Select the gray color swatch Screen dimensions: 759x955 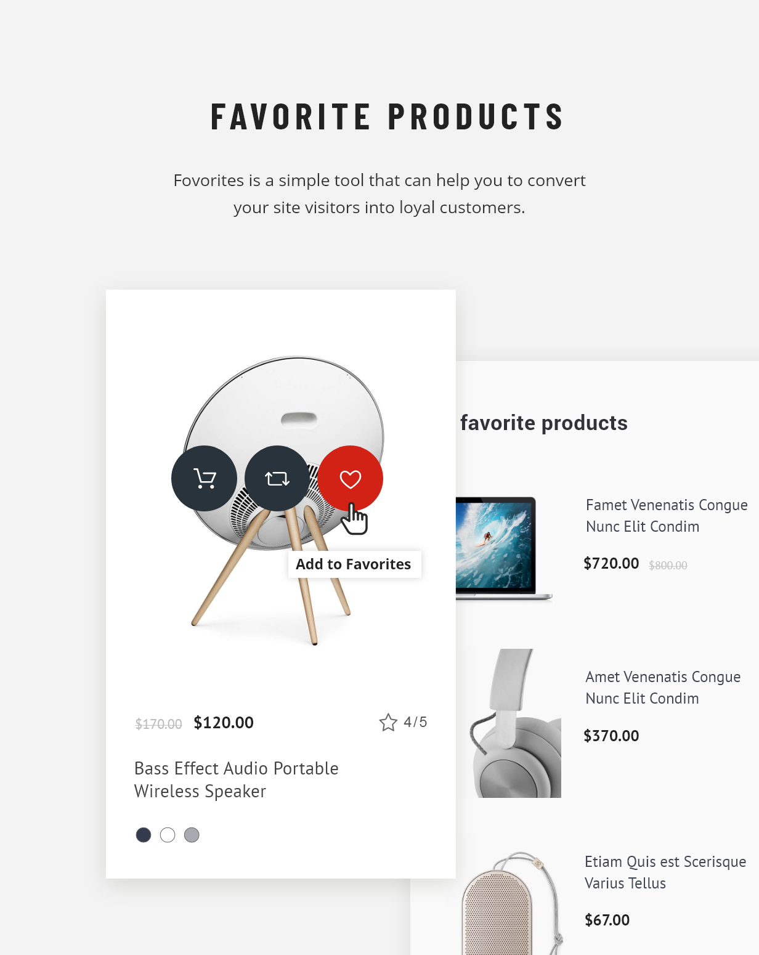pos(192,835)
